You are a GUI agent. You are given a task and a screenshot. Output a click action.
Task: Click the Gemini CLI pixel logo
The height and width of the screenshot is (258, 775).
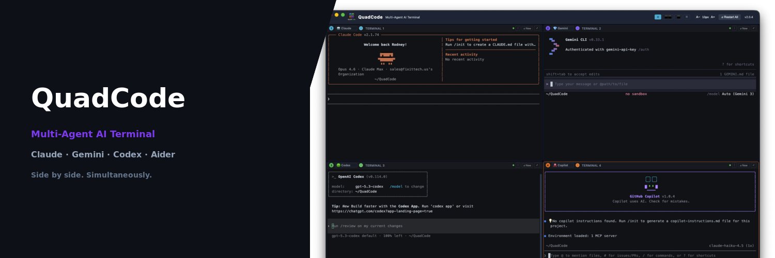point(554,46)
